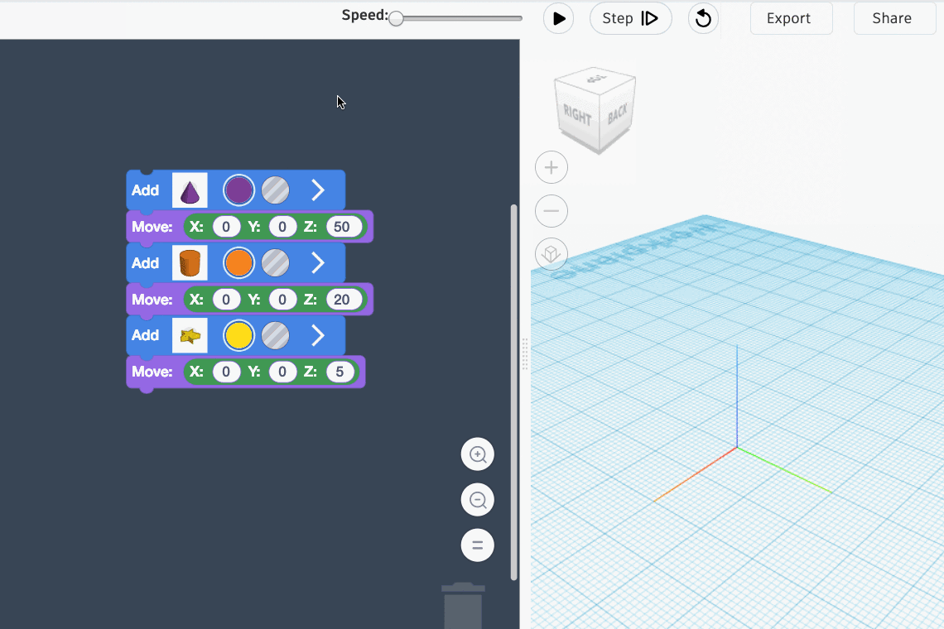The width and height of the screenshot is (944, 629).
Task: Pick the orange solid color swatch
Action: [239, 263]
